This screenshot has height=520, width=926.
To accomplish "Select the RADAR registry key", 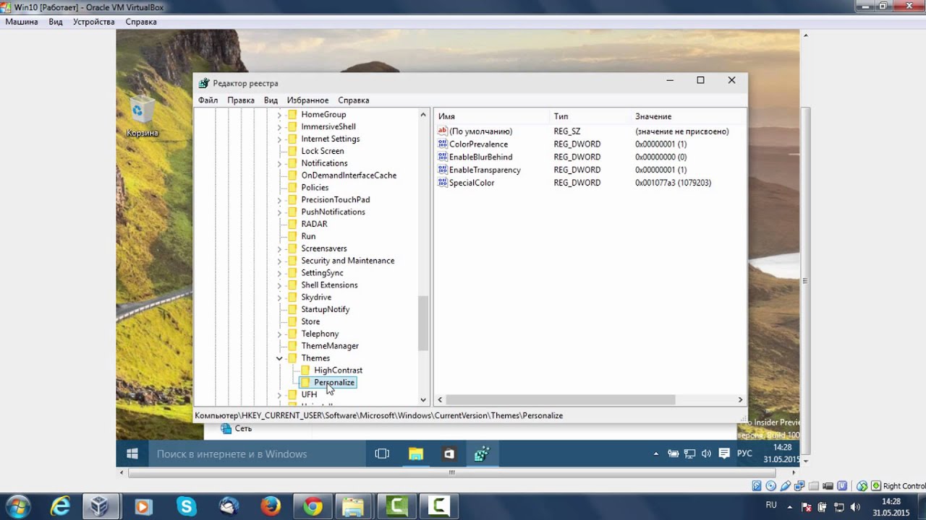I will coord(314,224).
